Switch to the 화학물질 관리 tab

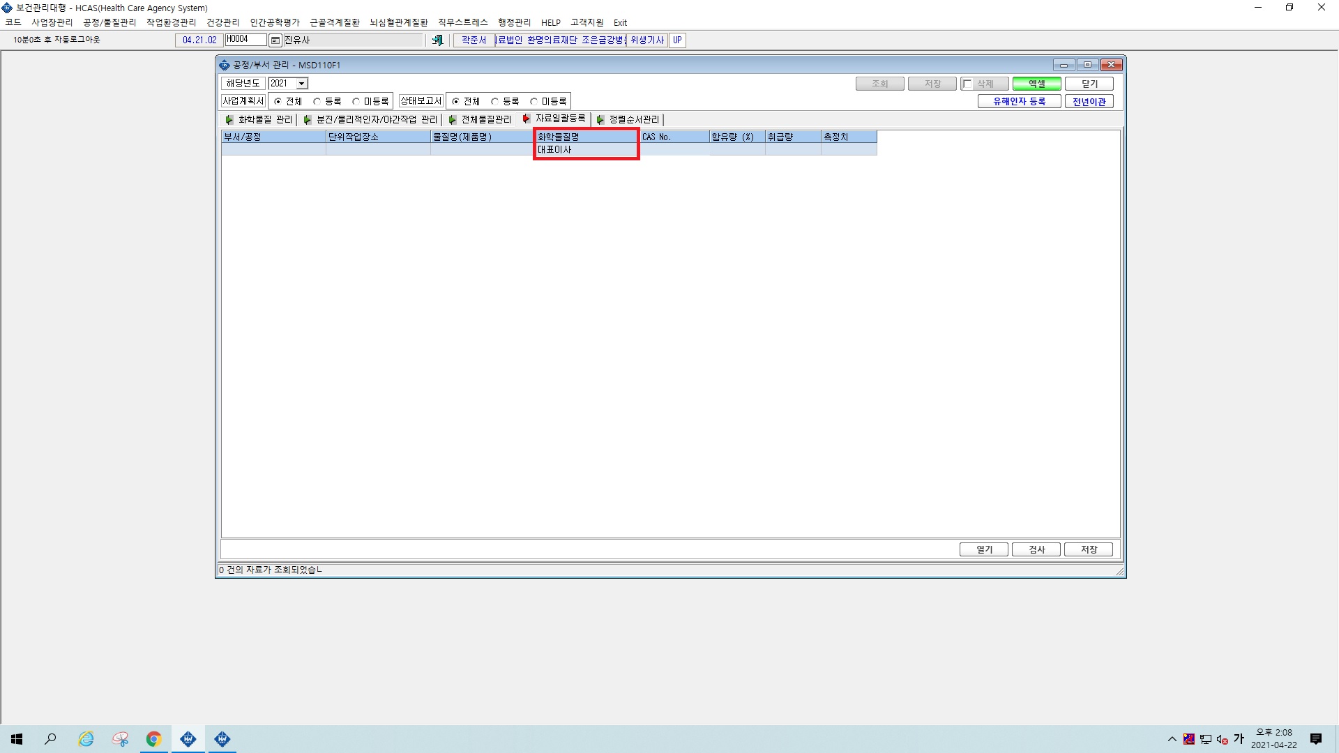coord(259,120)
